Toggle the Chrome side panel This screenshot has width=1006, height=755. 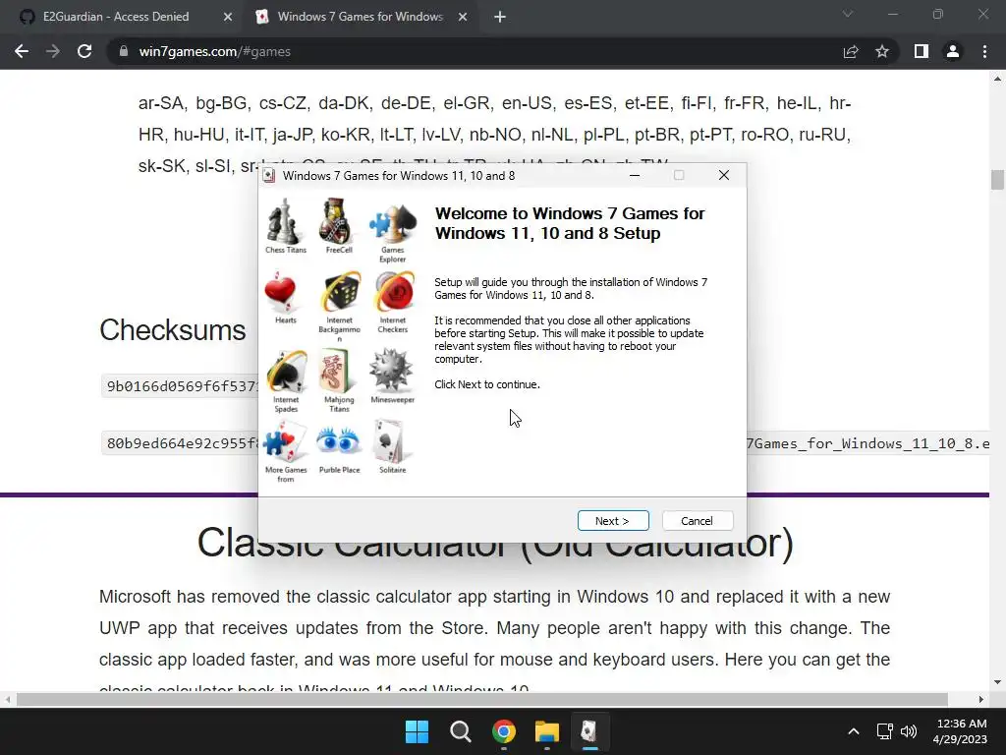(x=922, y=51)
